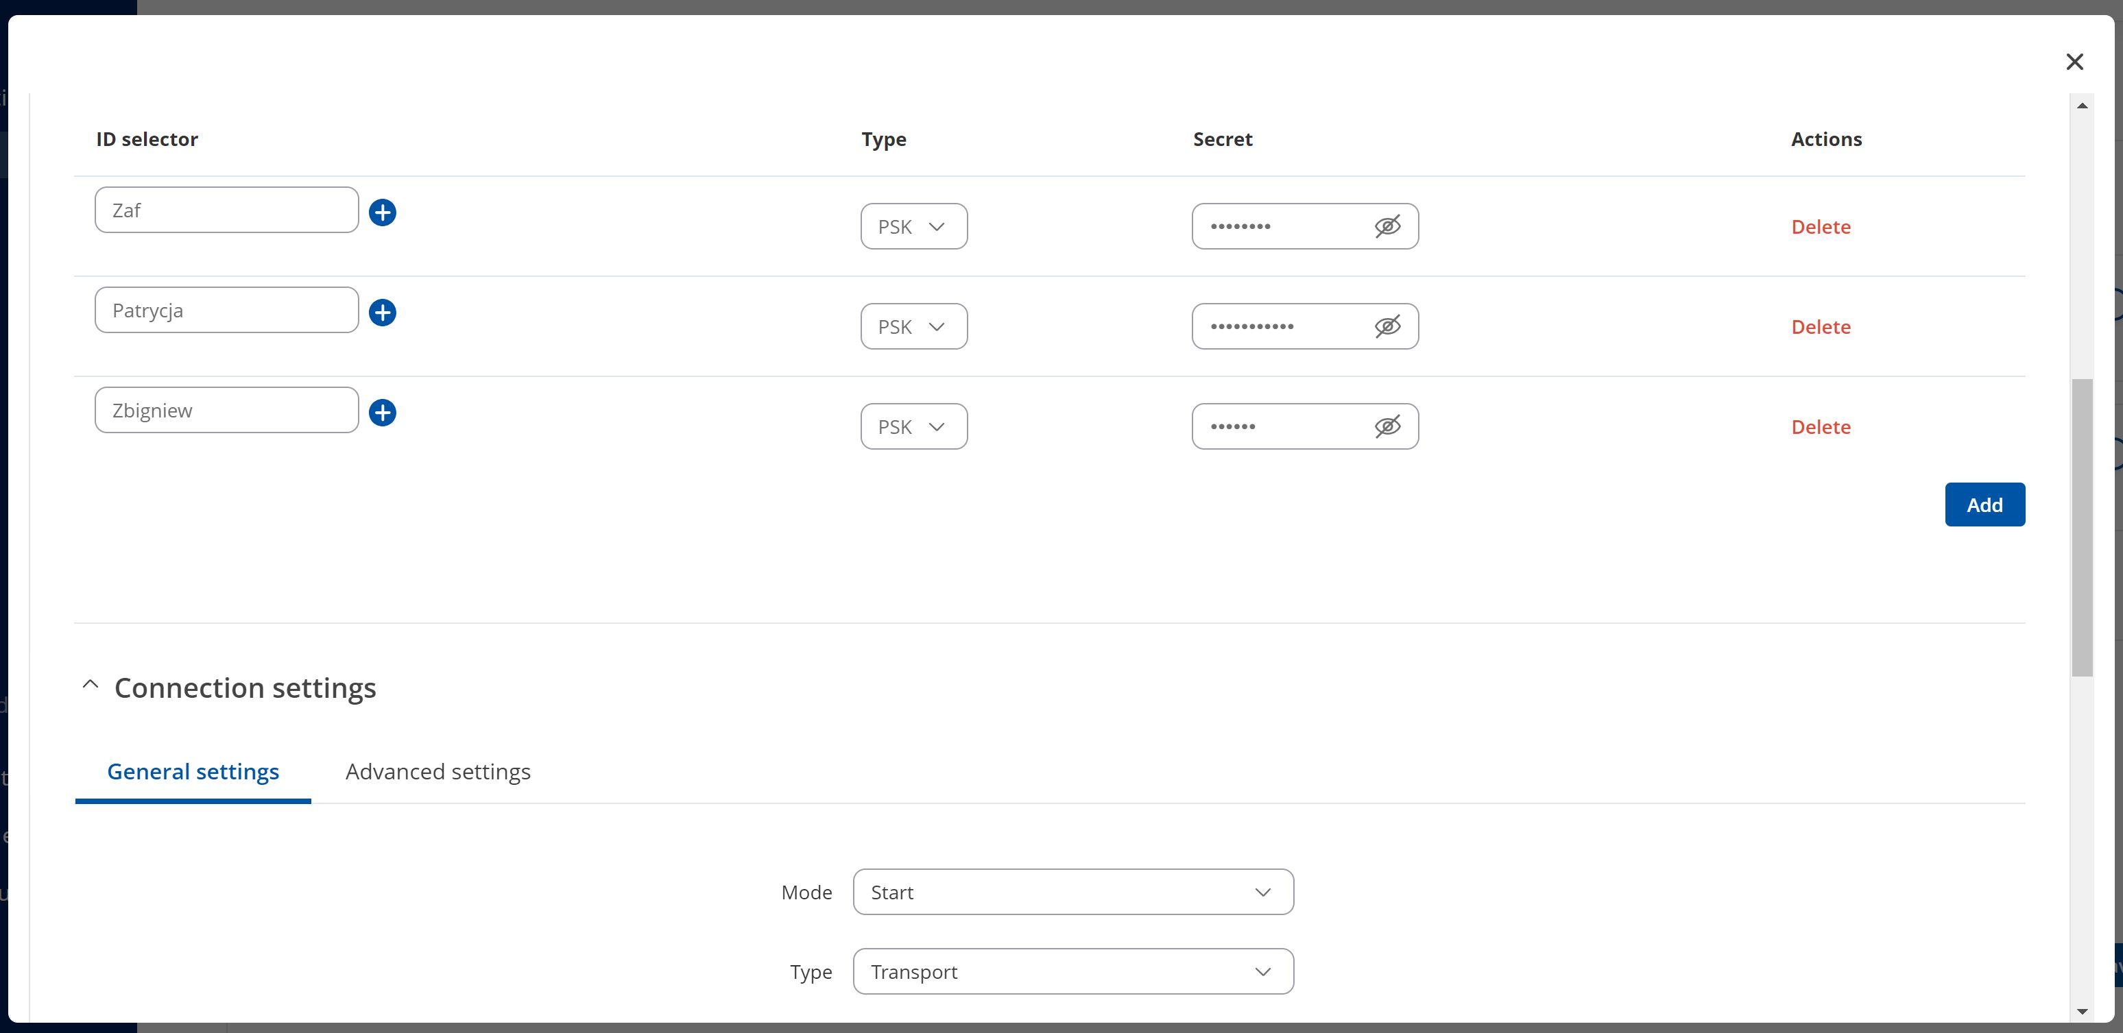Viewport: 2123px width, 1033px height.
Task: Open the Mode dropdown showing Start
Action: pyautogui.click(x=1073, y=892)
